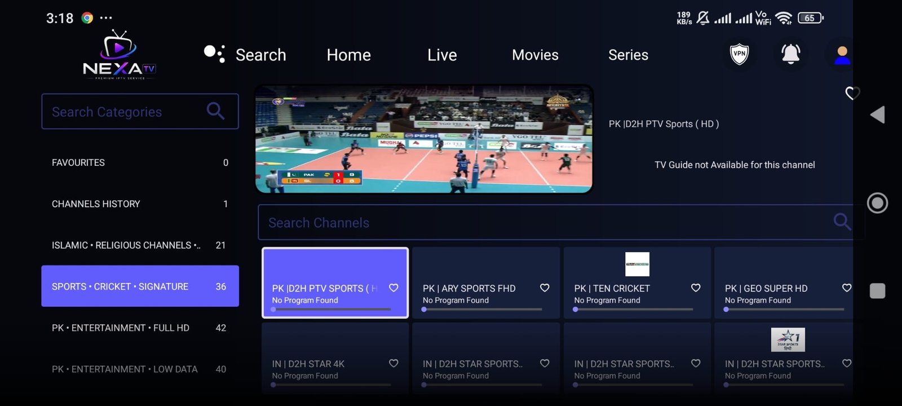Toggle favourite heart on PK ARY SPORTS FHD

point(545,288)
